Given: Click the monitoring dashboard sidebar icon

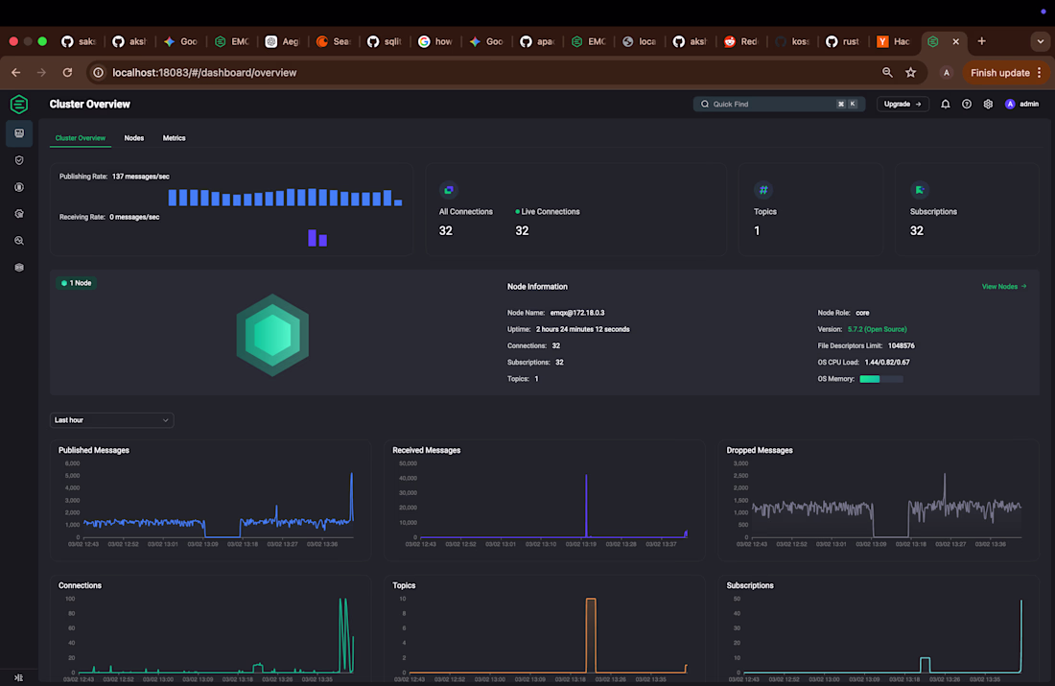Looking at the screenshot, I should pyautogui.click(x=19, y=133).
